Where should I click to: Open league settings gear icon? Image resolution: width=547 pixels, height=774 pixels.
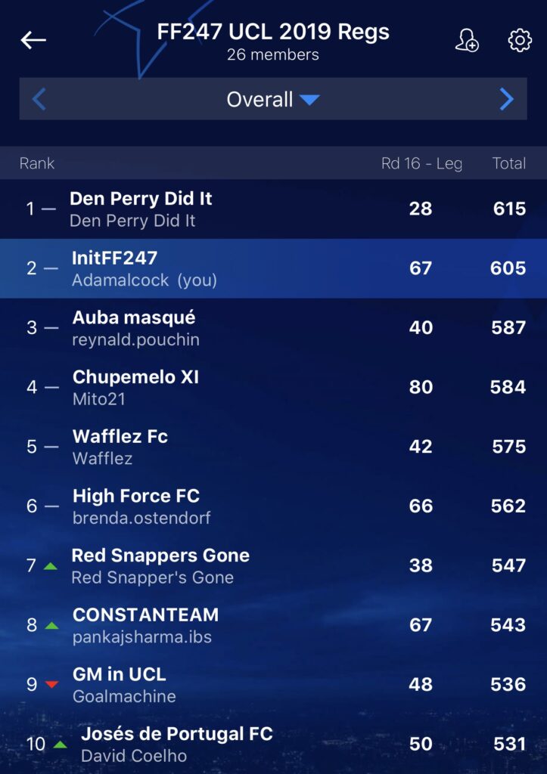click(520, 40)
